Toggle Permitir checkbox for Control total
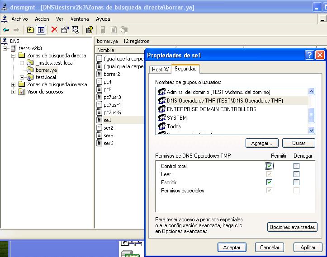Viewport: 327px width, 257px height. (x=269, y=166)
